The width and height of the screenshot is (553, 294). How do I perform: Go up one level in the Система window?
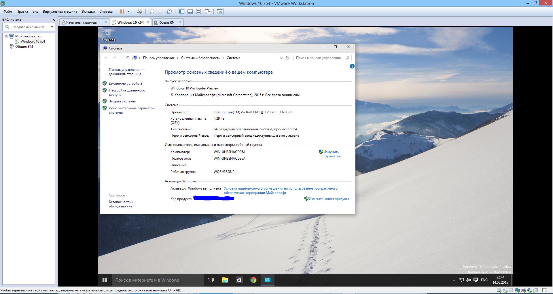(128, 58)
